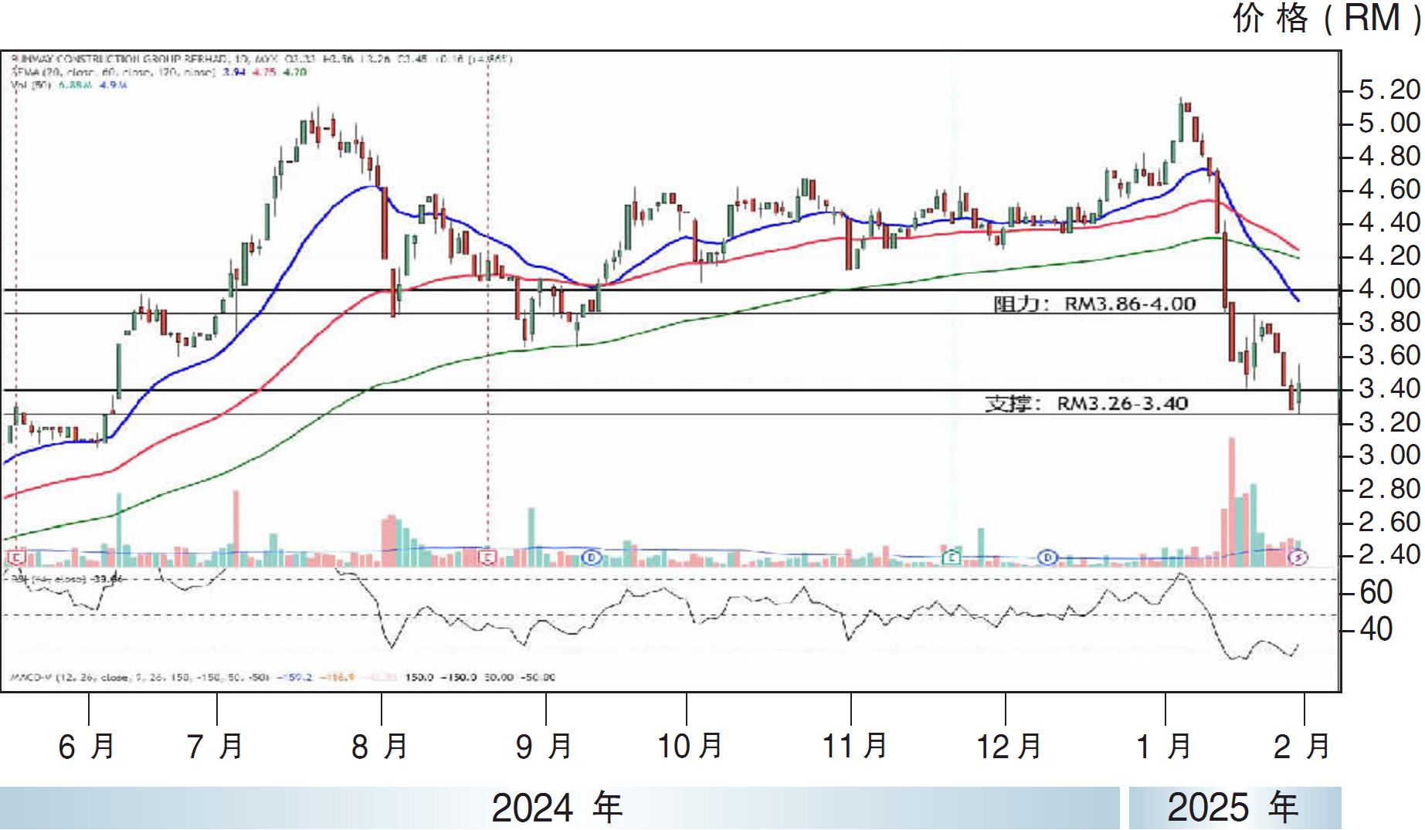Click the 4.60 price axis label
Viewport: 1425px width, 830px height.
[x=1389, y=189]
